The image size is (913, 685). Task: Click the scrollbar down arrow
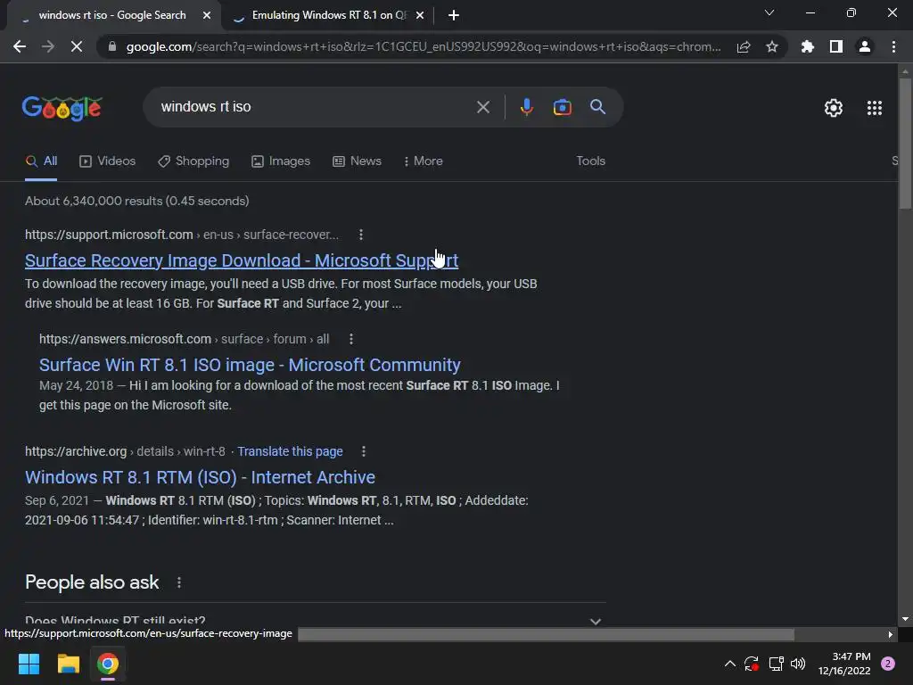tap(905, 619)
